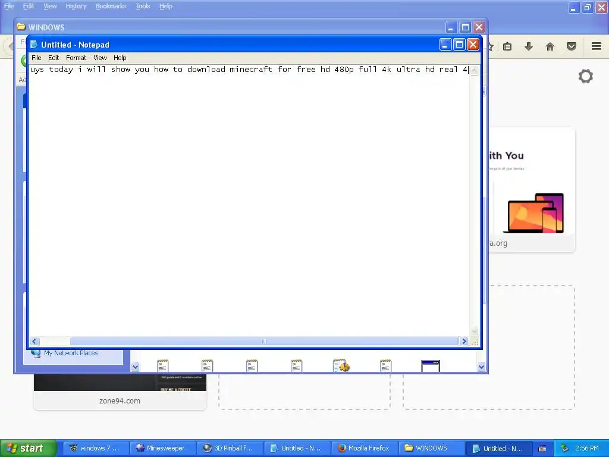Open Notepad Help menu
Screen dimensions: 609x457
pyautogui.click(x=120, y=58)
